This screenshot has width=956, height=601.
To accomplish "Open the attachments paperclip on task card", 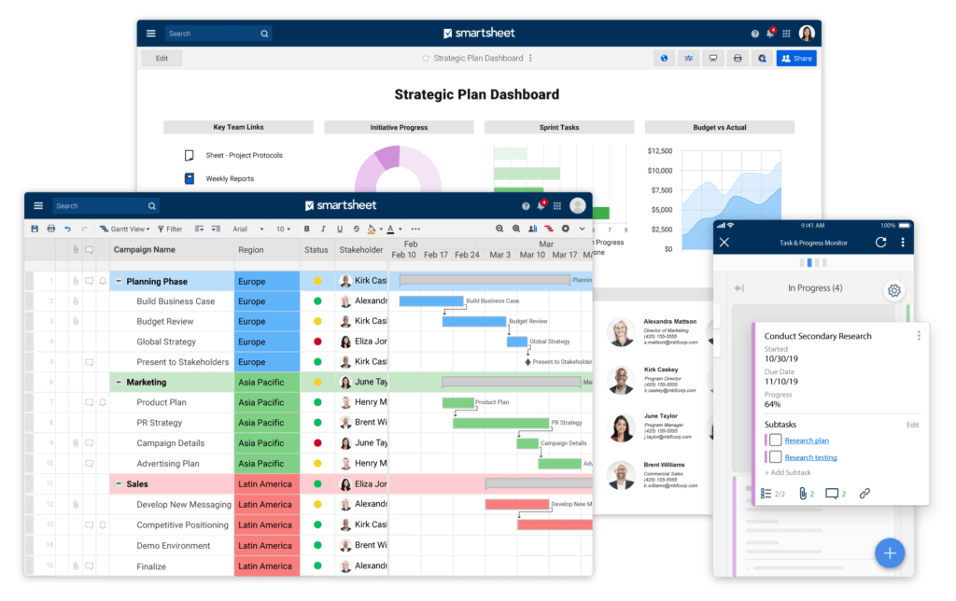I will pyautogui.click(x=800, y=493).
